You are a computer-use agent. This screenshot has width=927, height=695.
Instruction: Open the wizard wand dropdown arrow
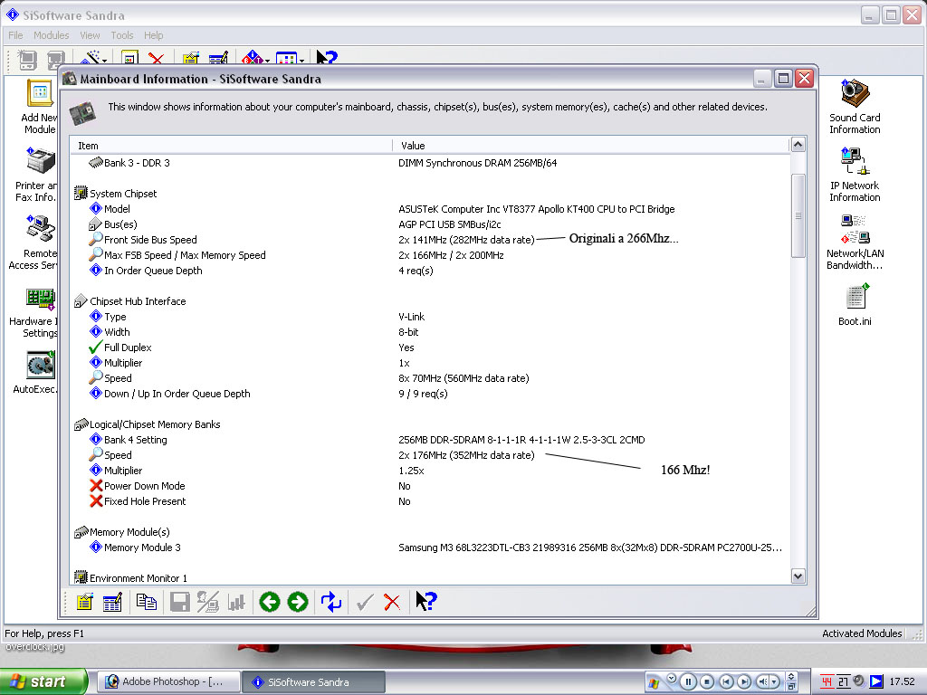coord(105,60)
